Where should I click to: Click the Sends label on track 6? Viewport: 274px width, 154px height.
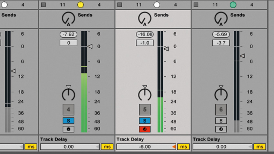pos(238,15)
